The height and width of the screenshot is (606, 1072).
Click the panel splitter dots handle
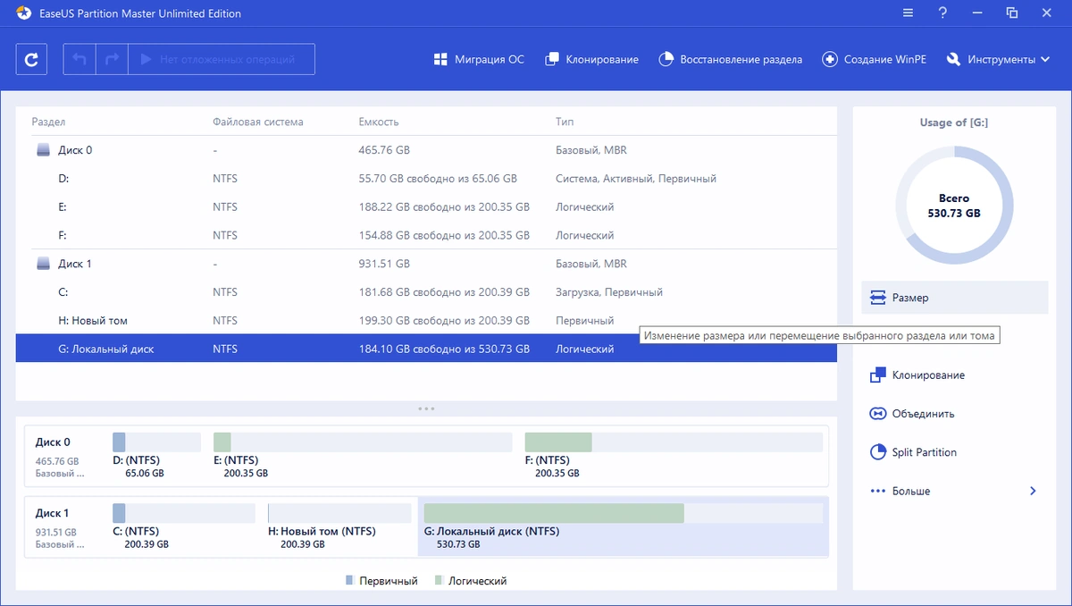pyautogui.click(x=426, y=408)
